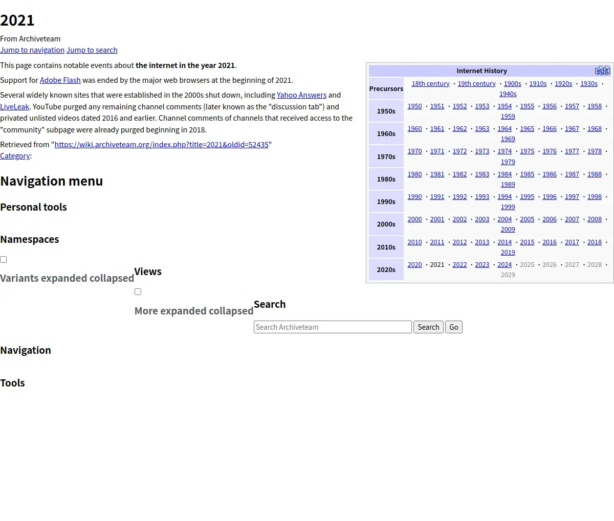
Task: Open the Category link
Action: (15, 156)
